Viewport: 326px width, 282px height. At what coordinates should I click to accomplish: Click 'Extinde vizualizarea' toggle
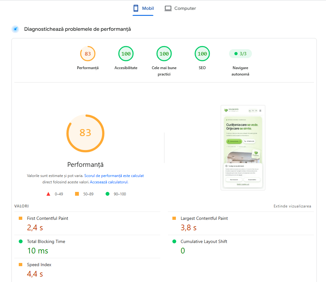pos(292,206)
